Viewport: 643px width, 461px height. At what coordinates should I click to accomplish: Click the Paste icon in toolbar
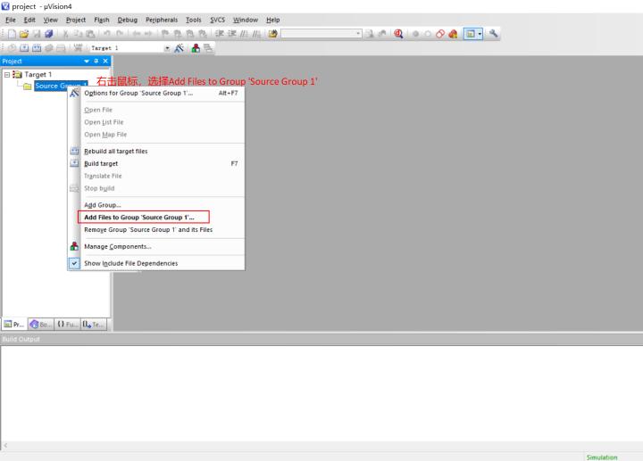pos(90,34)
